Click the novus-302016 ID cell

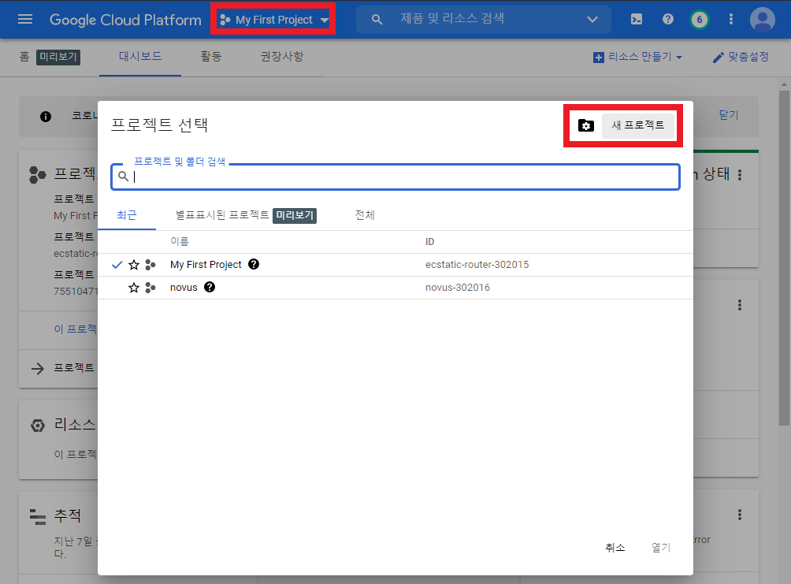click(458, 288)
